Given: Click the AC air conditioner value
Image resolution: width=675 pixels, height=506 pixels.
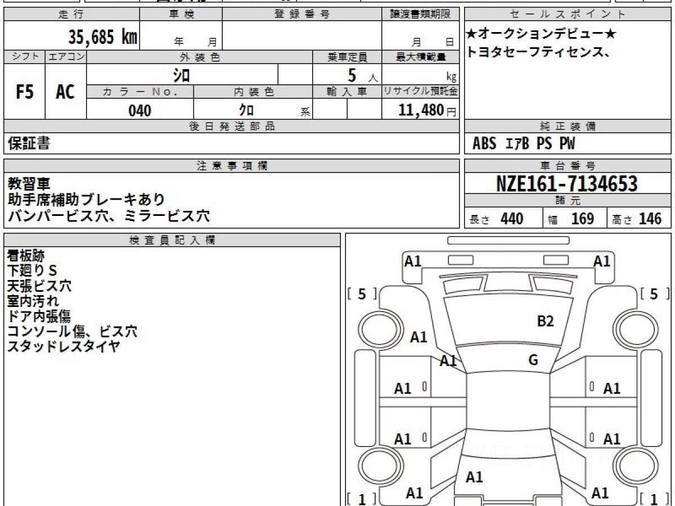Looking at the screenshot, I should 65,92.
